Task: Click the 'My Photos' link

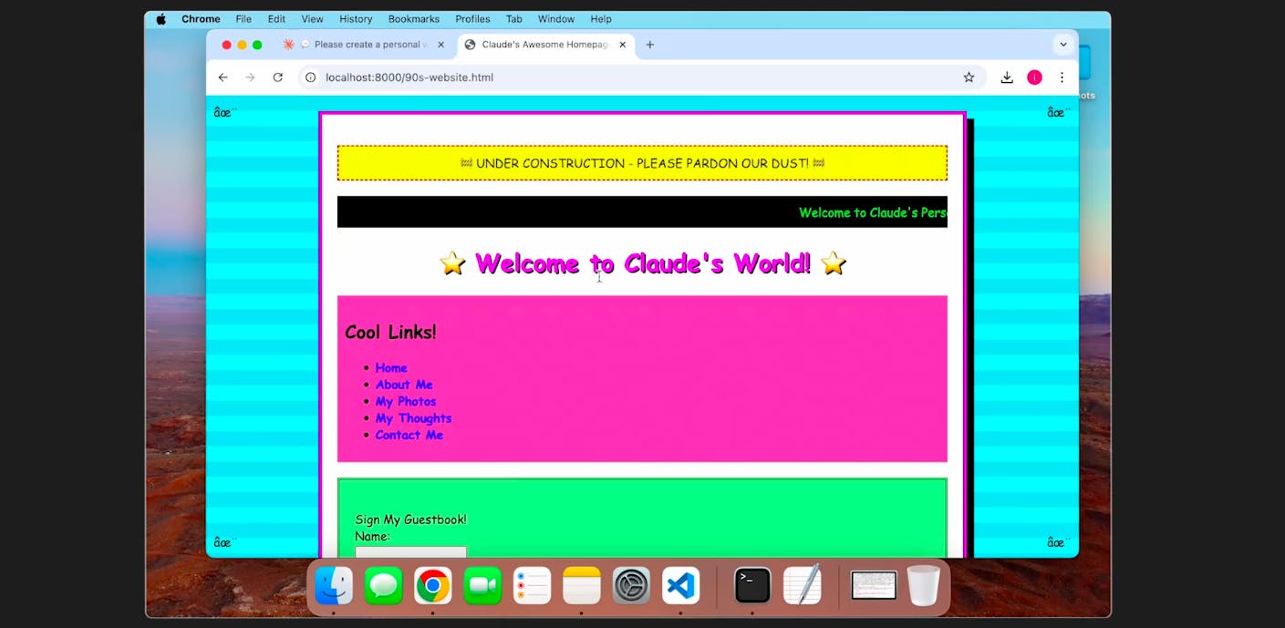Action: 405,401
